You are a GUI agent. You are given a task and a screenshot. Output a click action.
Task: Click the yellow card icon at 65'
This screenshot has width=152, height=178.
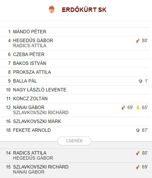click(x=138, y=107)
